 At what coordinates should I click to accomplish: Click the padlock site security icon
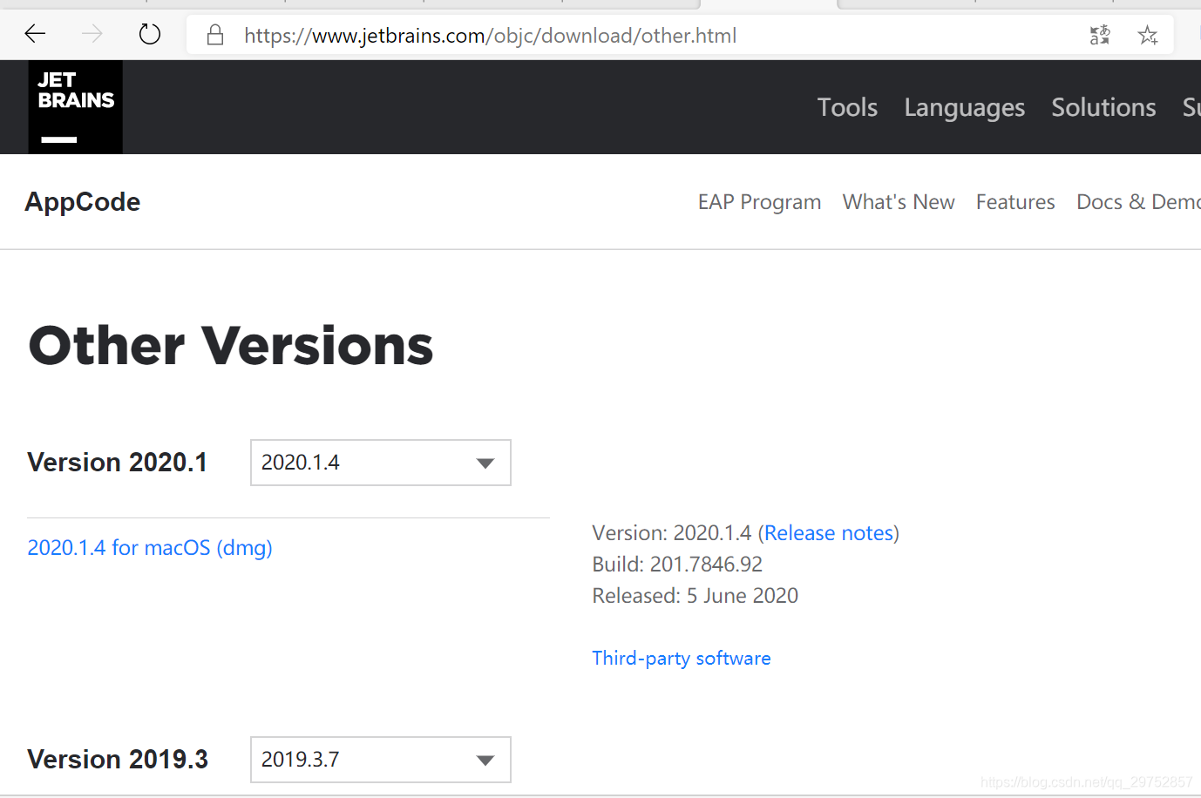pyautogui.click(x=215, y=35)
